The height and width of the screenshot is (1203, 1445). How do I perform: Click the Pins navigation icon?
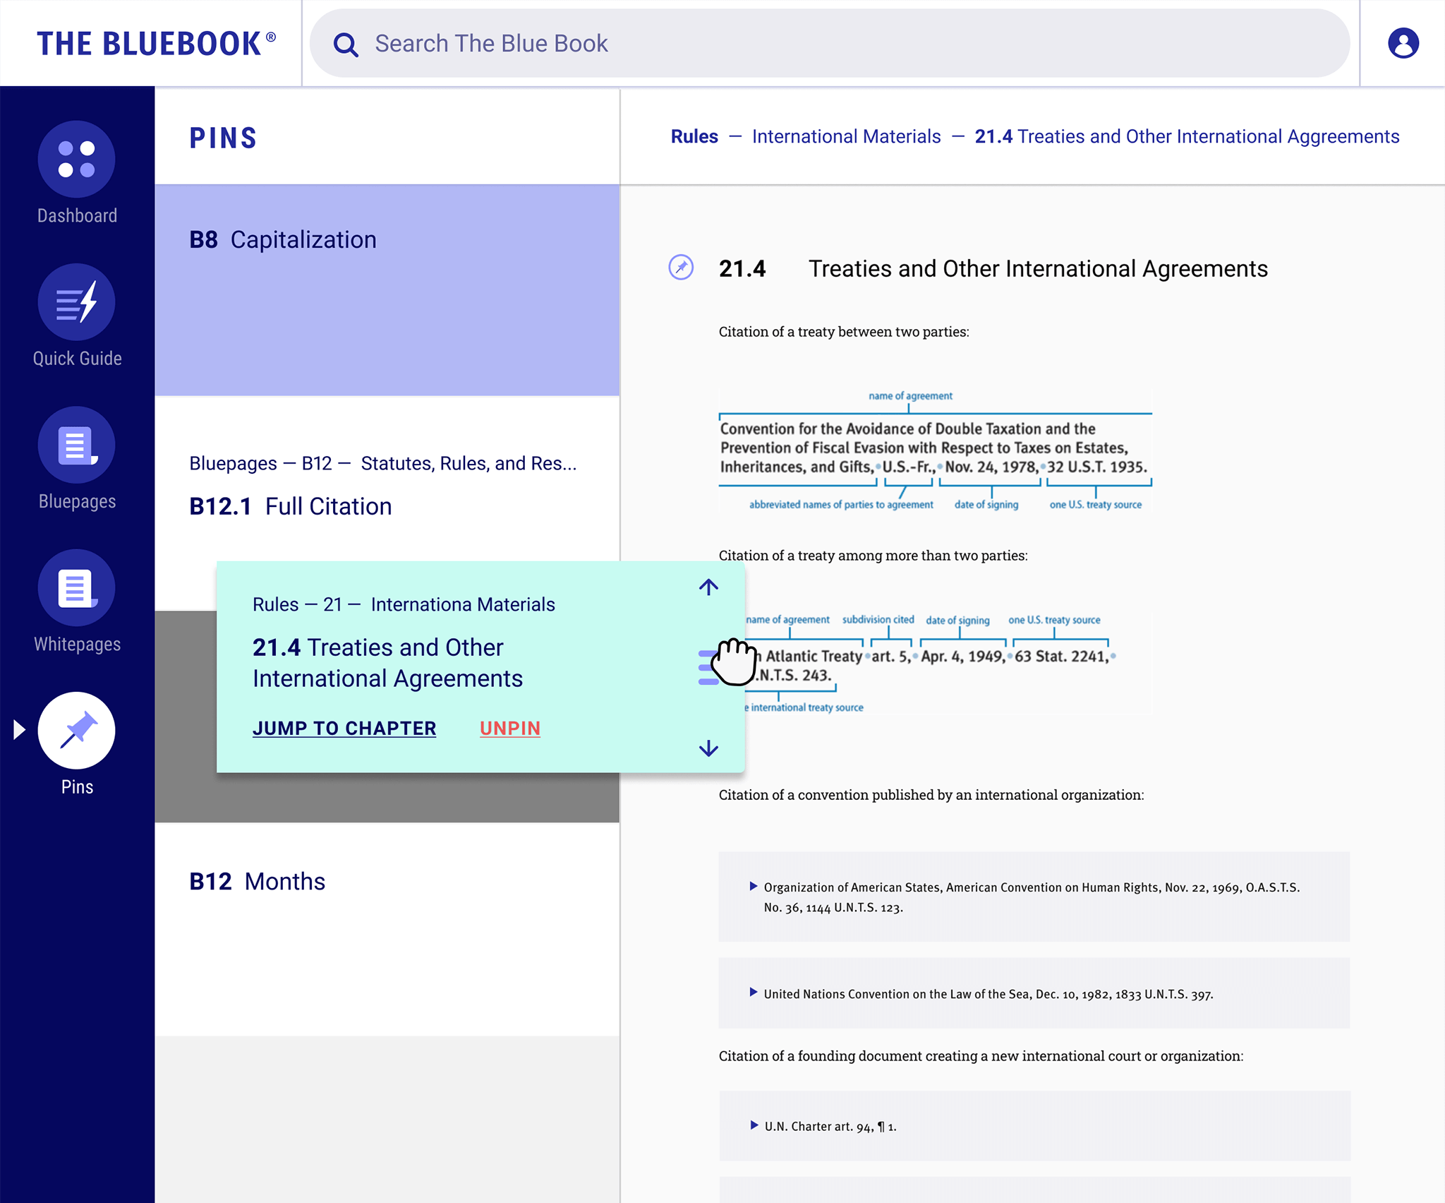[x=75, y=730]
